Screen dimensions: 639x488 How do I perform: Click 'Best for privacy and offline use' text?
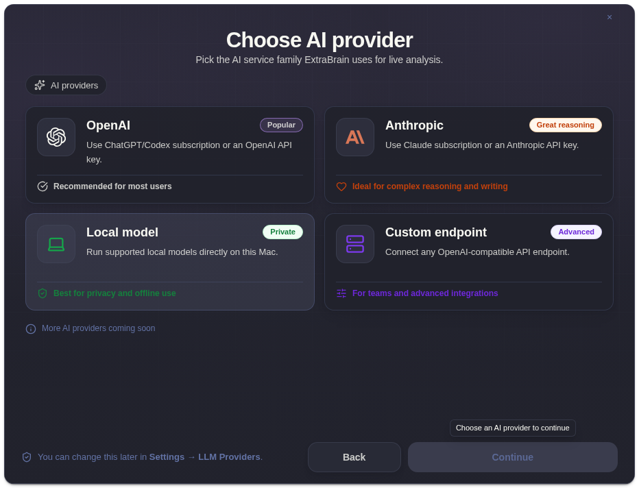pos(114,293)
